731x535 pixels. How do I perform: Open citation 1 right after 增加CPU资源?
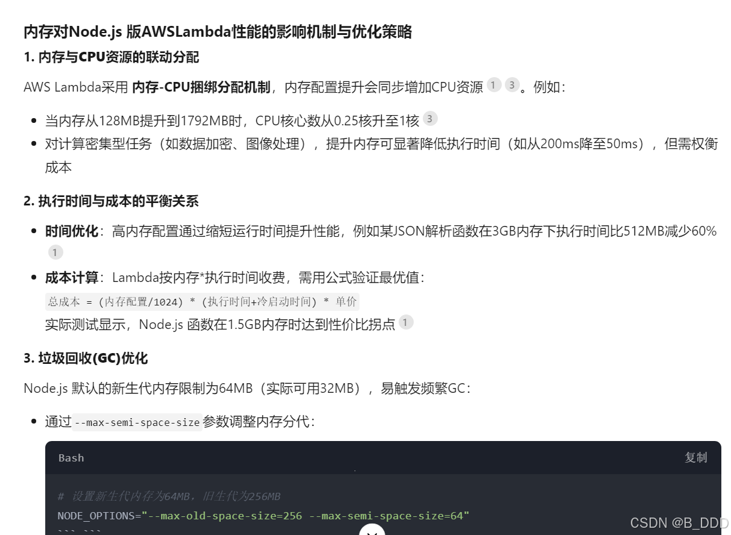coord(493,85)
